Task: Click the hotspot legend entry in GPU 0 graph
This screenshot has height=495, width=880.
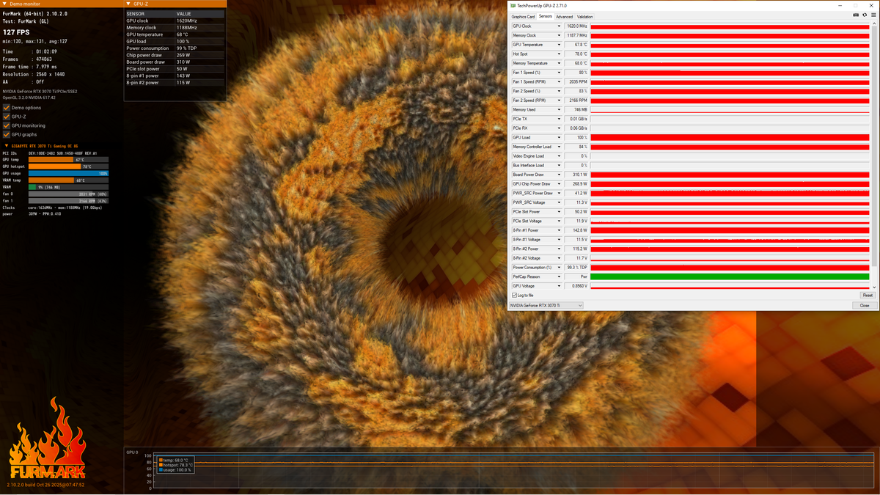Action: point(177,465)
